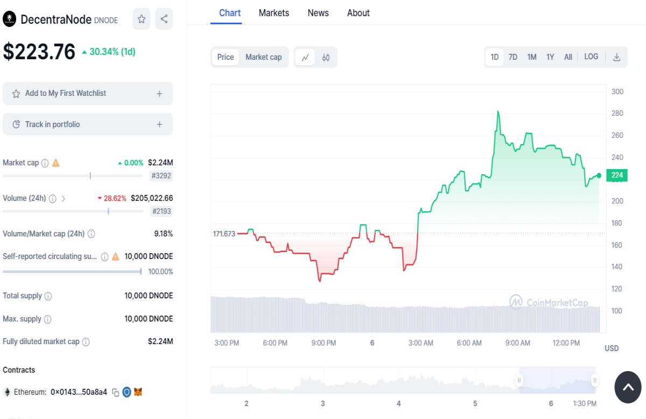Jump to the top with the up-arrow button

628,387
